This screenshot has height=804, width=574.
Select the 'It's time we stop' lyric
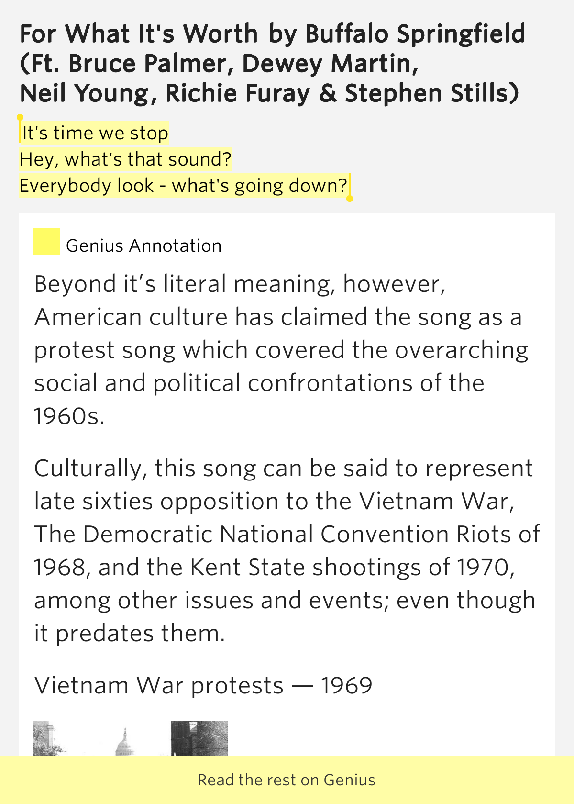[x=95, y=133]
